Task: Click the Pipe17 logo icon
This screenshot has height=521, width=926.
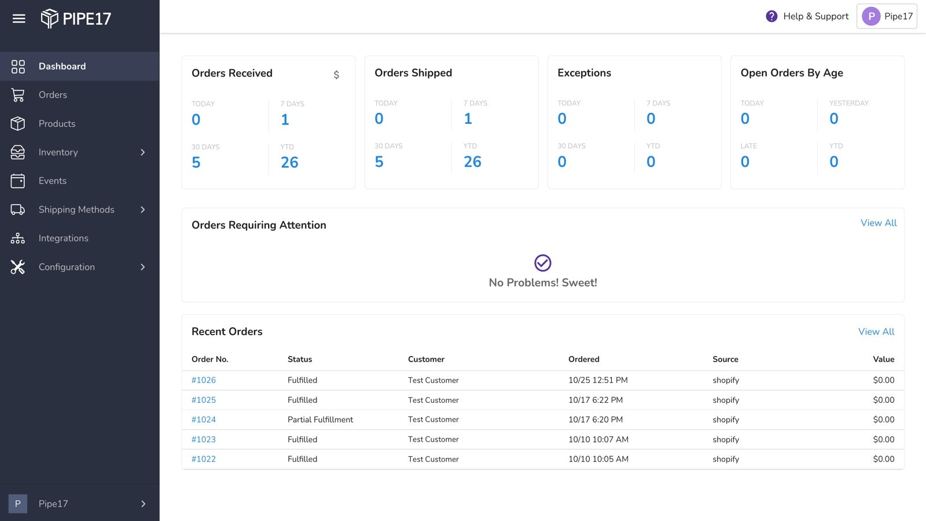Action: click(x=50, y=19)
